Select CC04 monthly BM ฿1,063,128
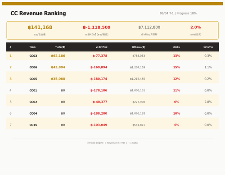225x175 pixels. point(138,113)
